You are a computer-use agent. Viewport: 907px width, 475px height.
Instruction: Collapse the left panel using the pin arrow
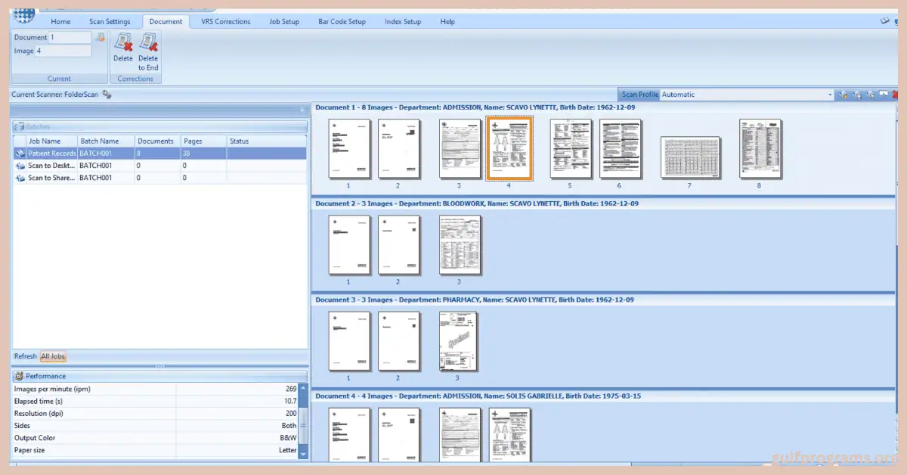[302, 110]
